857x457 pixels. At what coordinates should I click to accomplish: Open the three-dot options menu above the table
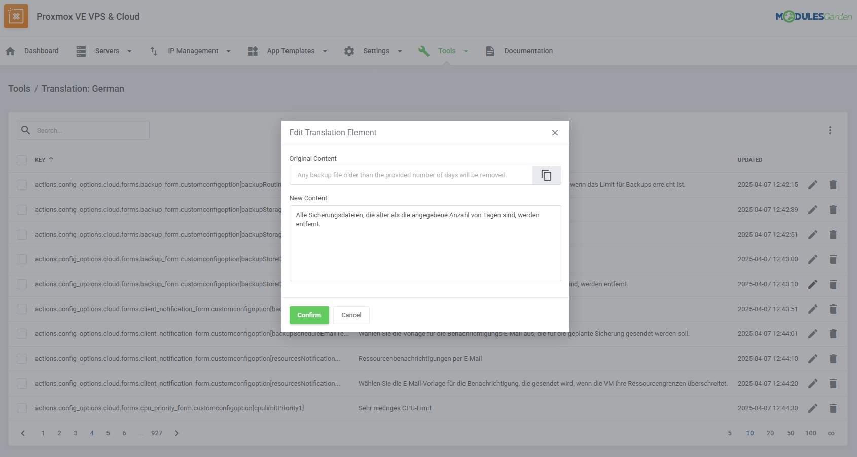(830, 130)
